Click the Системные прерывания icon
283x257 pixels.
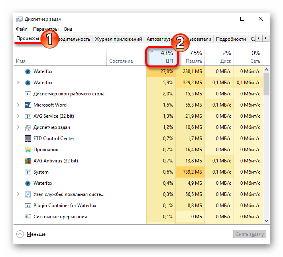[x=28, y=217]
